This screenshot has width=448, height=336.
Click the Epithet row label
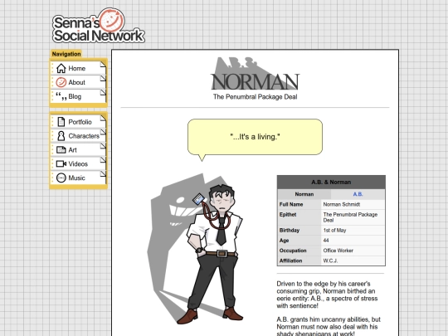pyautogui.click(x=288, y=215)
